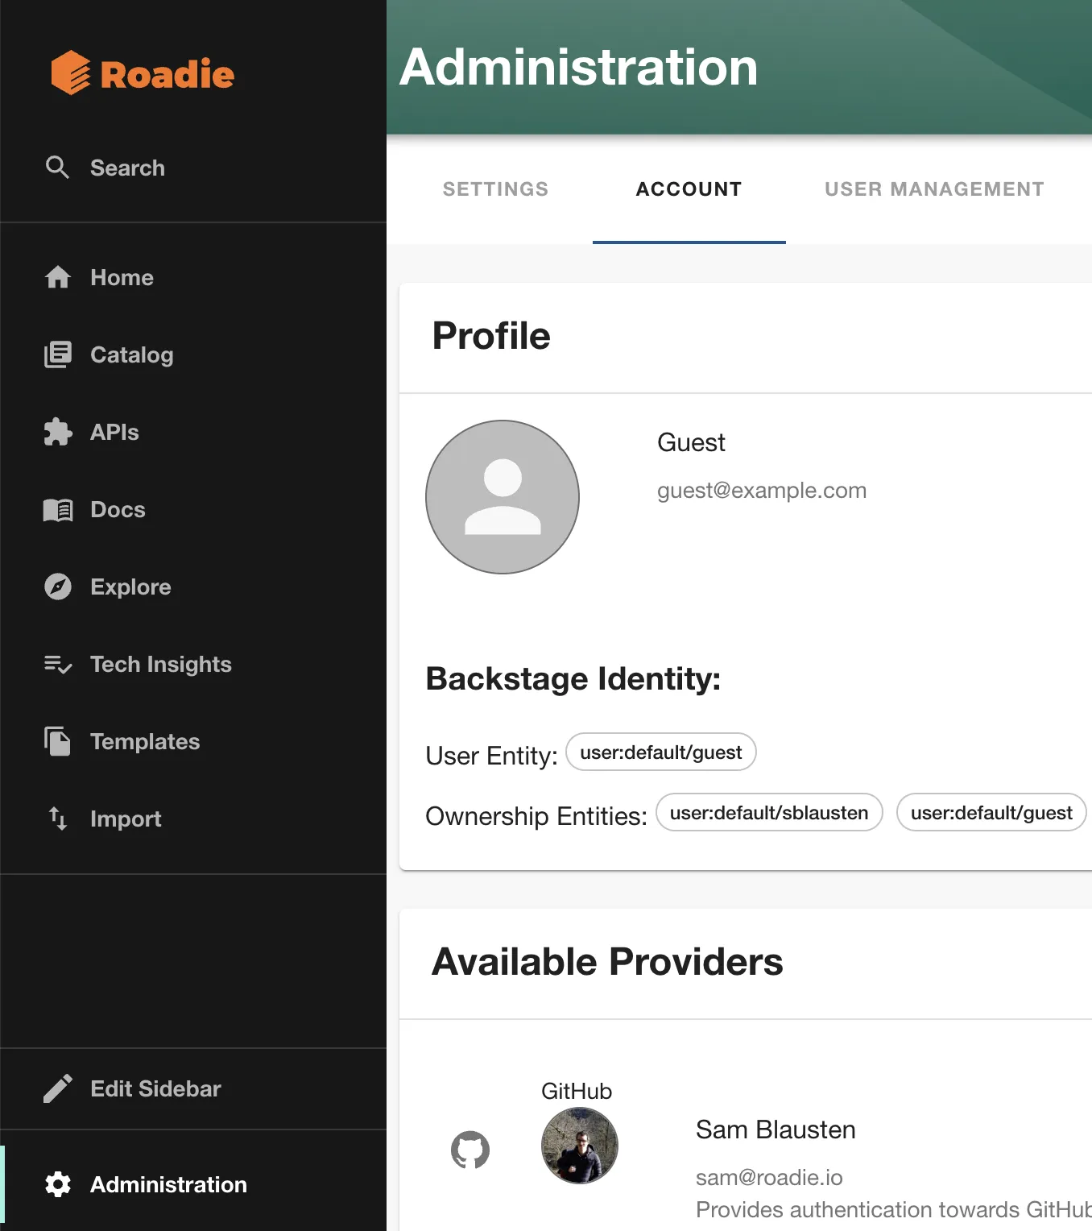This screenshot has width=1092, height=1231.
Task: Click the Edit Sidebar pencil icon
Action: pos(57,1088)
